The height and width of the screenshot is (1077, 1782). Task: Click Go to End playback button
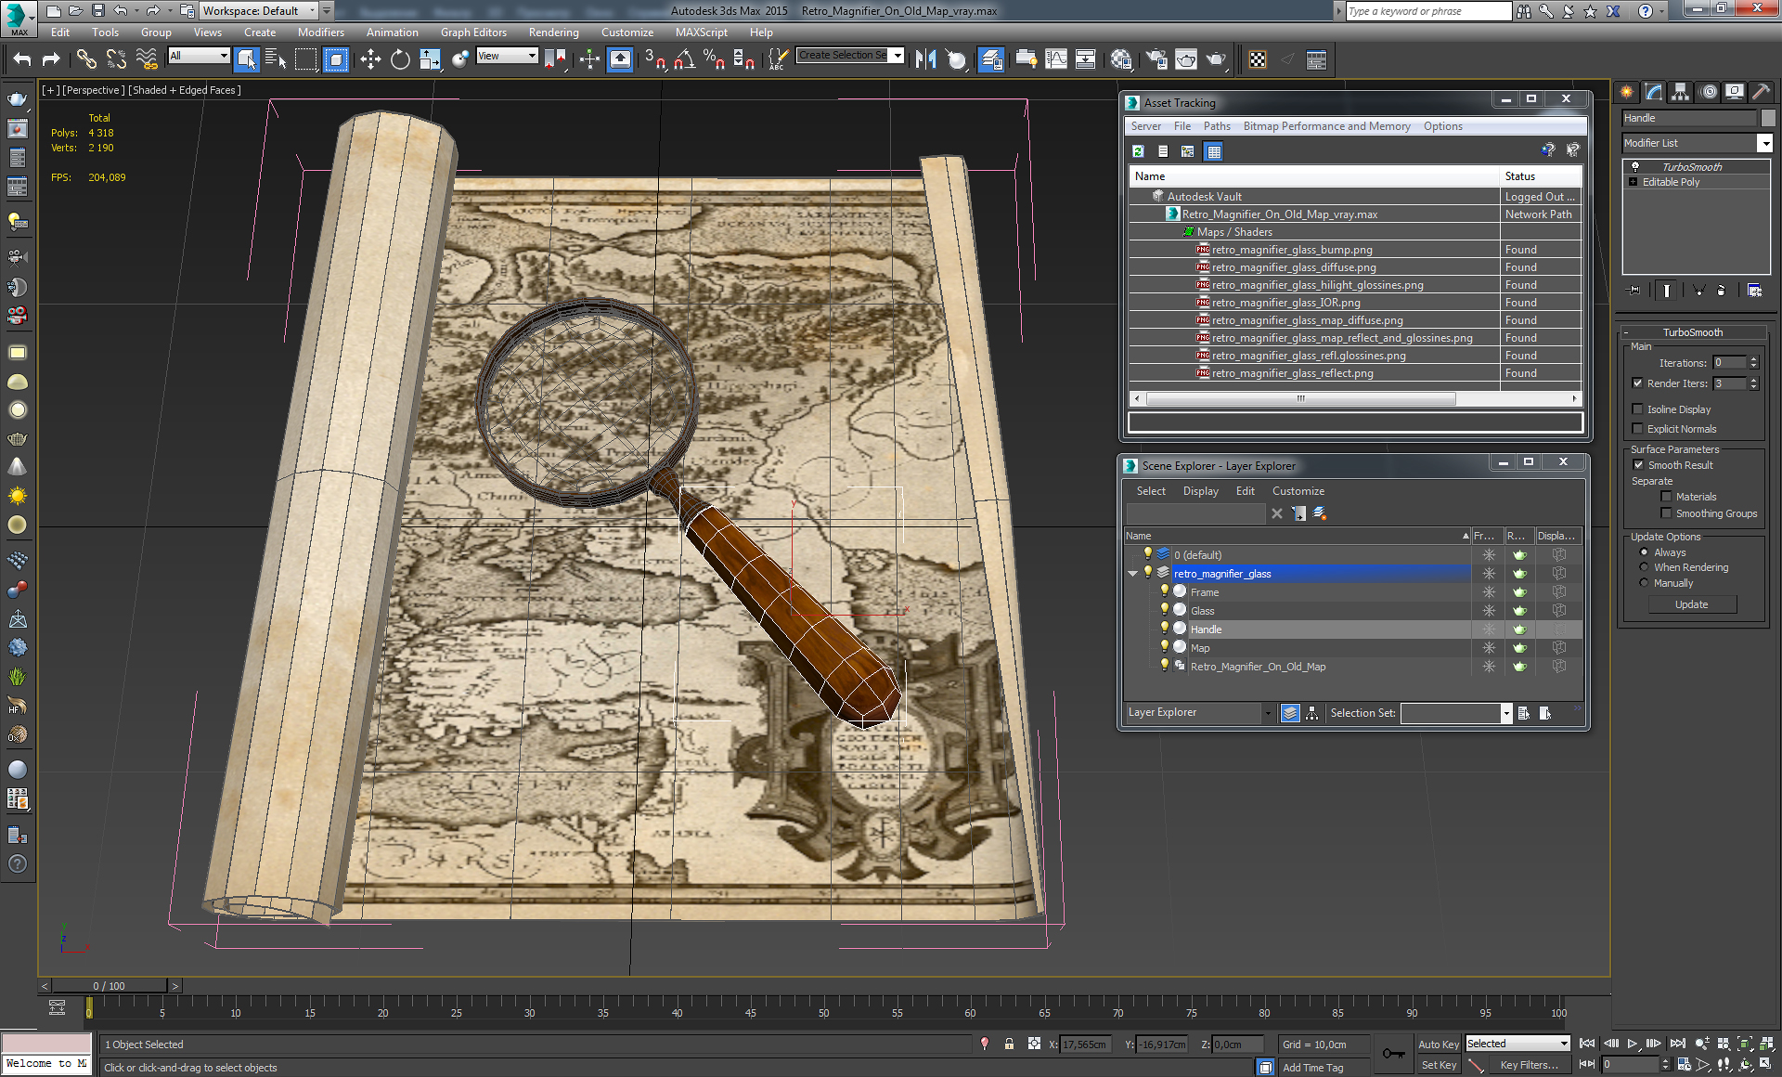click(x=1677, y=1044)
